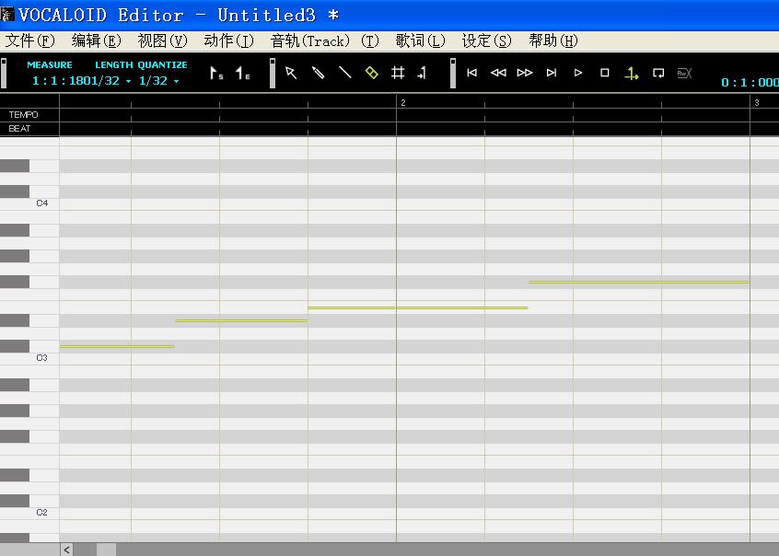Jump to the beginning of the song
Viewport: 779px width, 556px height.
pos(472,73)
